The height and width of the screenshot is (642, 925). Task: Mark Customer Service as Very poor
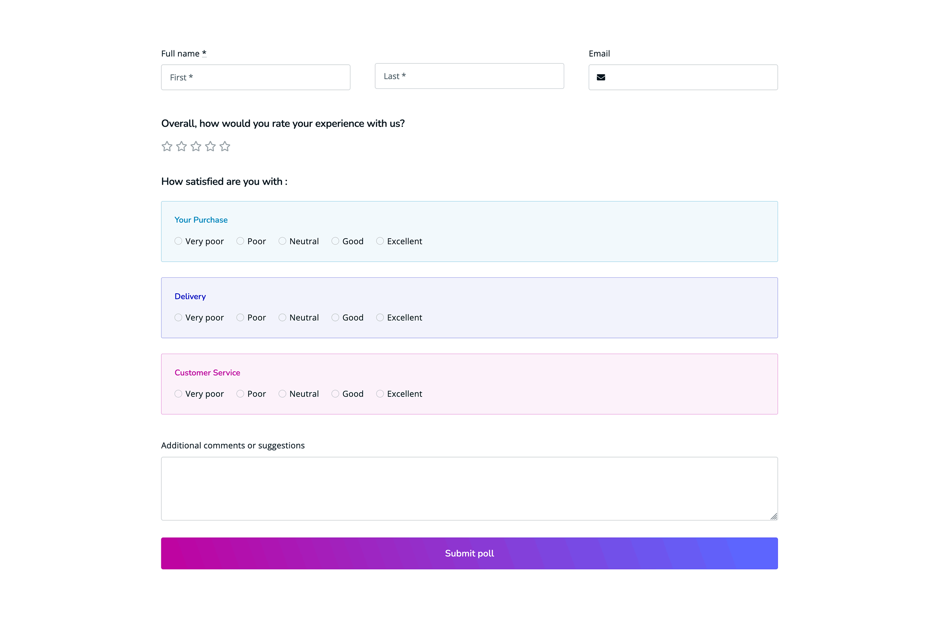178,393
